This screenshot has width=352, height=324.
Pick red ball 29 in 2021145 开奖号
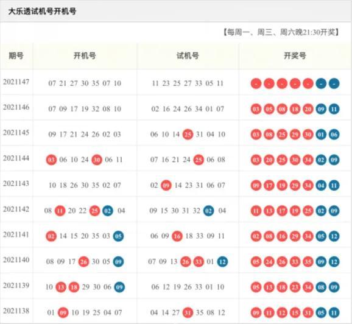pyautogui.click(x=295, y=135)
